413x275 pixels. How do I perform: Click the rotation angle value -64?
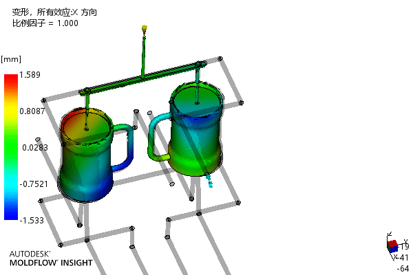pos(403,268)
